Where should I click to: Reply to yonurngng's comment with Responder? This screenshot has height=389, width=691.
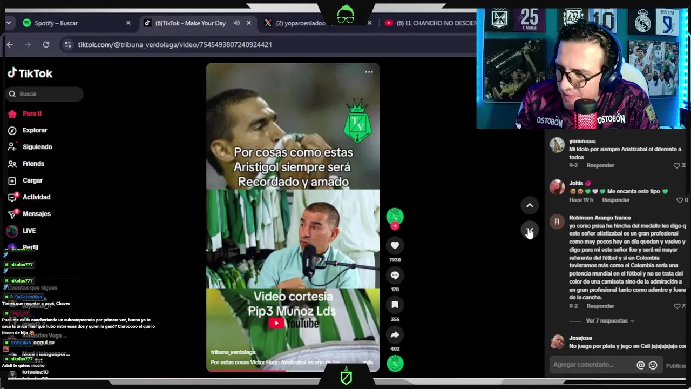600,165
